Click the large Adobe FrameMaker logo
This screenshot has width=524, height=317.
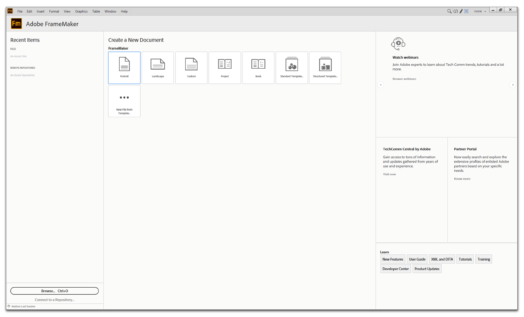[16, 23]
